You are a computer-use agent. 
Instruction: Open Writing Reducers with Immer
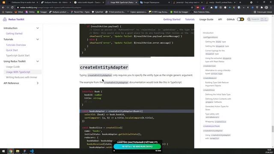[21, 77]
